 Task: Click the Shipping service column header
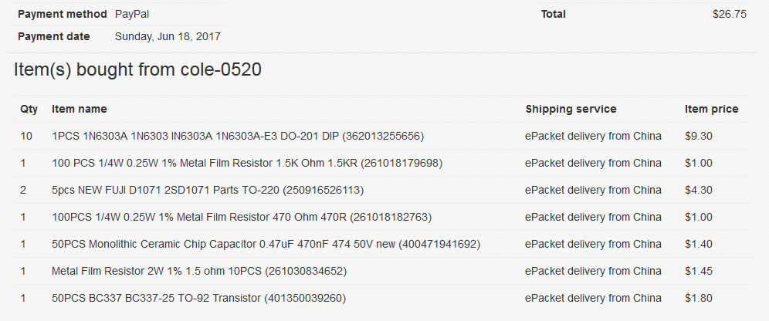tap(571, 110)
